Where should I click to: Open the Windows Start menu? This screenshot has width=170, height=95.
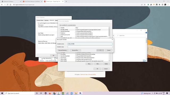[2, 93]
